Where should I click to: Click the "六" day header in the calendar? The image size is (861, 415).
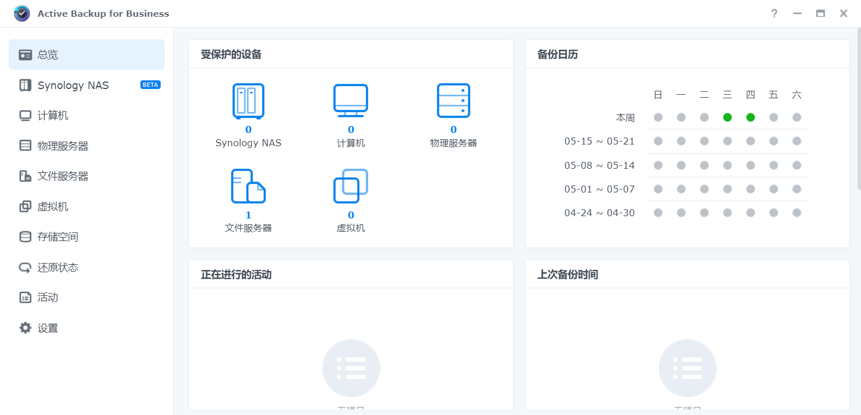pyautogui.click(x=797, y=95)
